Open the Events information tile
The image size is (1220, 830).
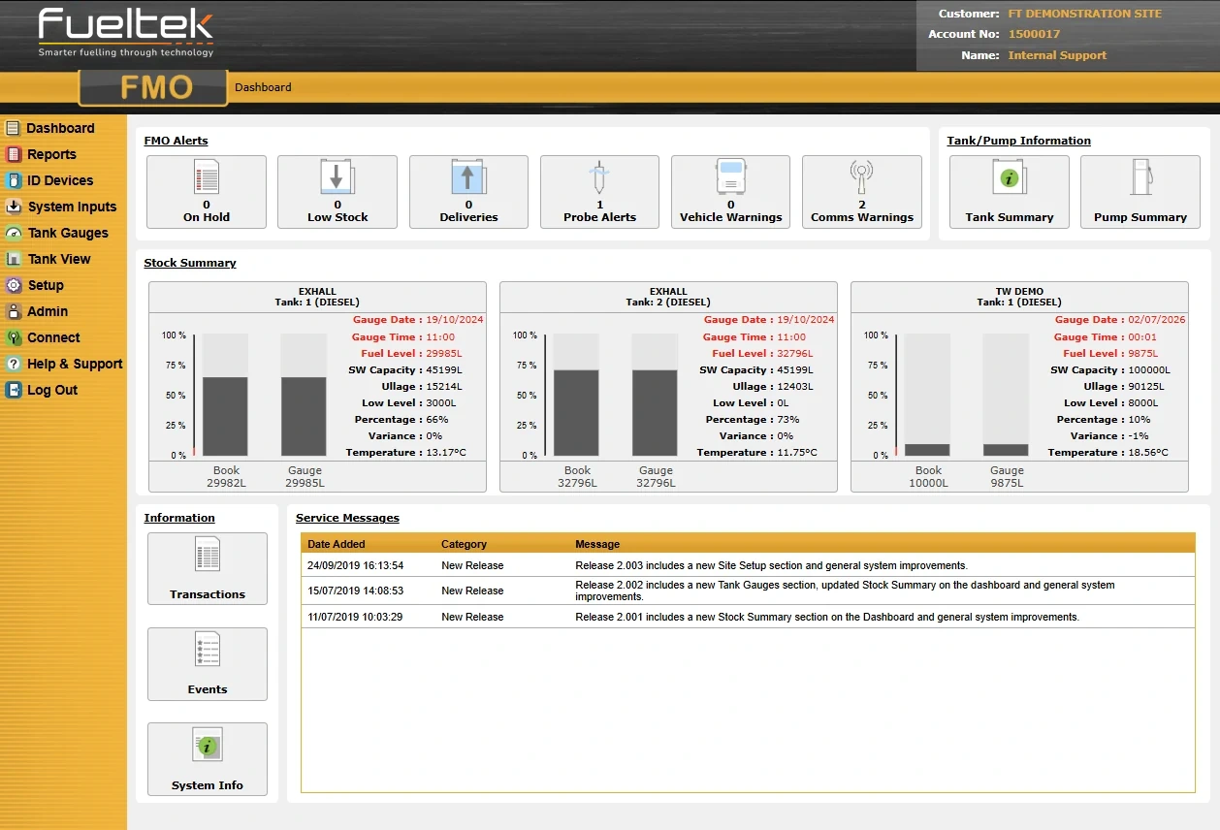tap(208, 663)
